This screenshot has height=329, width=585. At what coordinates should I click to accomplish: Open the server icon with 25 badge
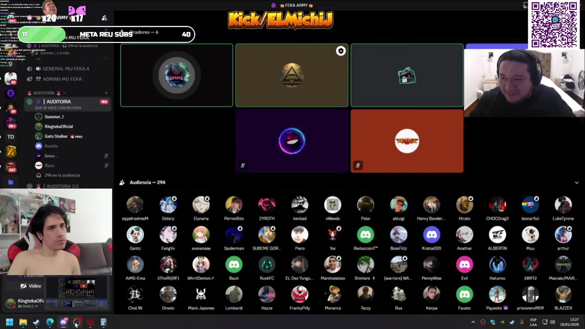[11, 78]
